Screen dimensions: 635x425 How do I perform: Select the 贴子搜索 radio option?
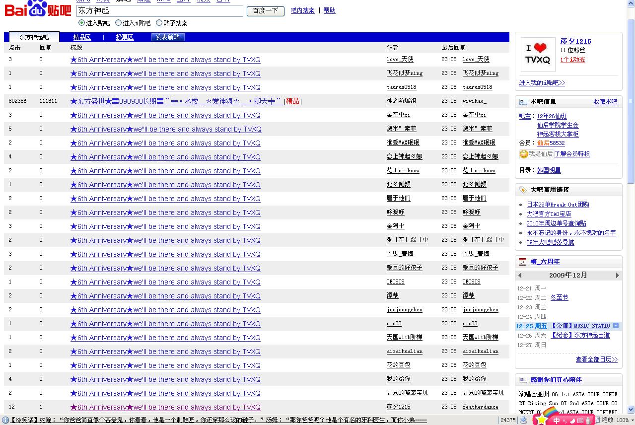point(159,23)
